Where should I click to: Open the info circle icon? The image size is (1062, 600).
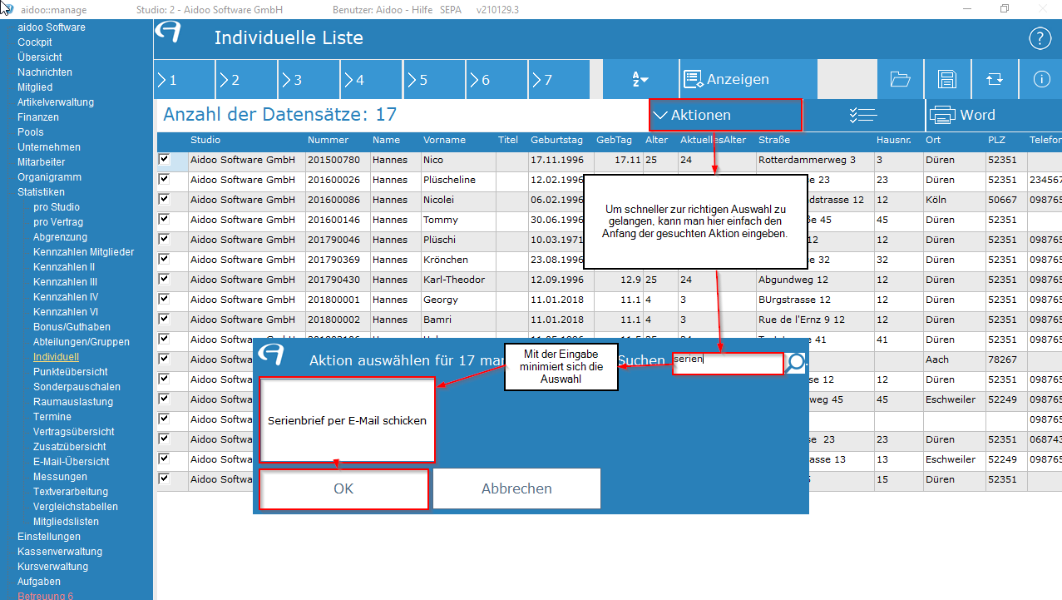1040,79
